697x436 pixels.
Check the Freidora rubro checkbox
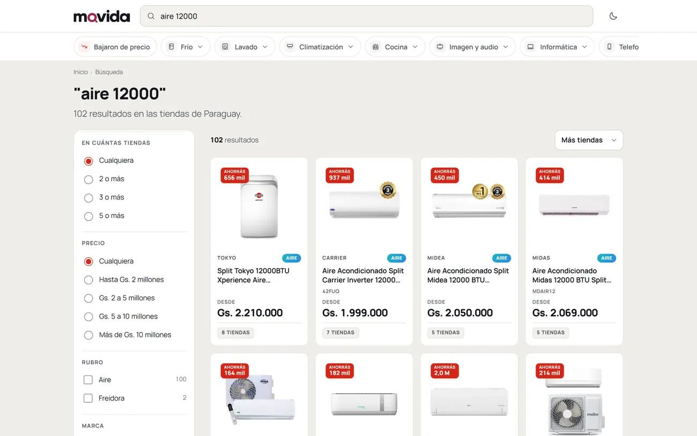click(88, 398)
